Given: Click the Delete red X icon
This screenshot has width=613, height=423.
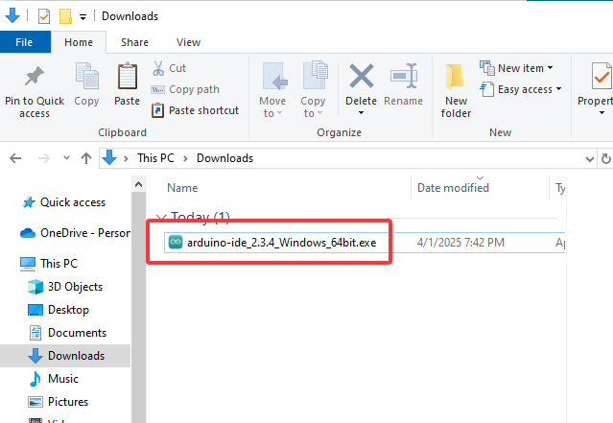Looking at the screenshot, I should [361, 76].
